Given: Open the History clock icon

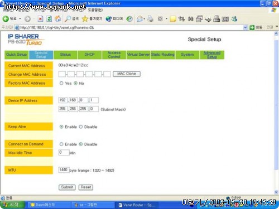Looking at the screenshot, I should click(x=129, y=19).
